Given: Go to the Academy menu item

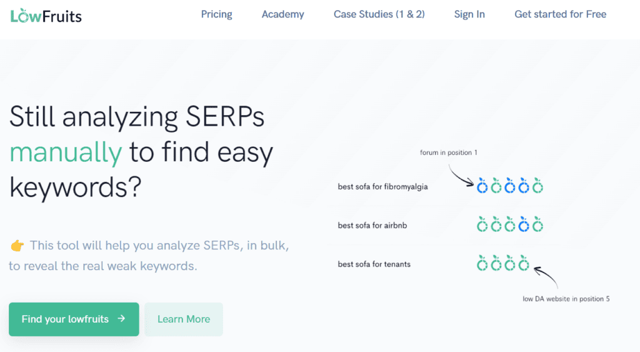Looking at the screenshot, I should 282,14.
